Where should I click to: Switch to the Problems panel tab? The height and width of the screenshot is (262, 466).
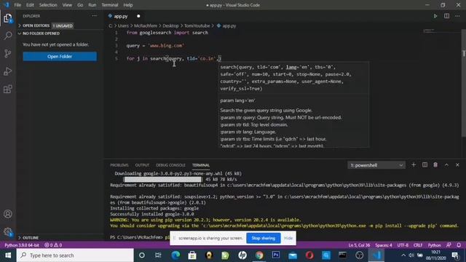click(x=119, y=165)
